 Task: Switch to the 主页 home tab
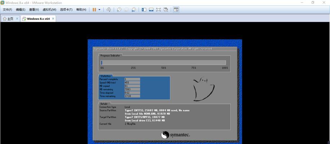[x=10, y=19]
